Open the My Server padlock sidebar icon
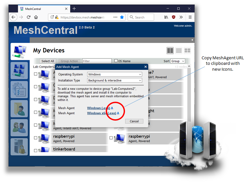This screenshot has height=188, width=247. (19, 147)
